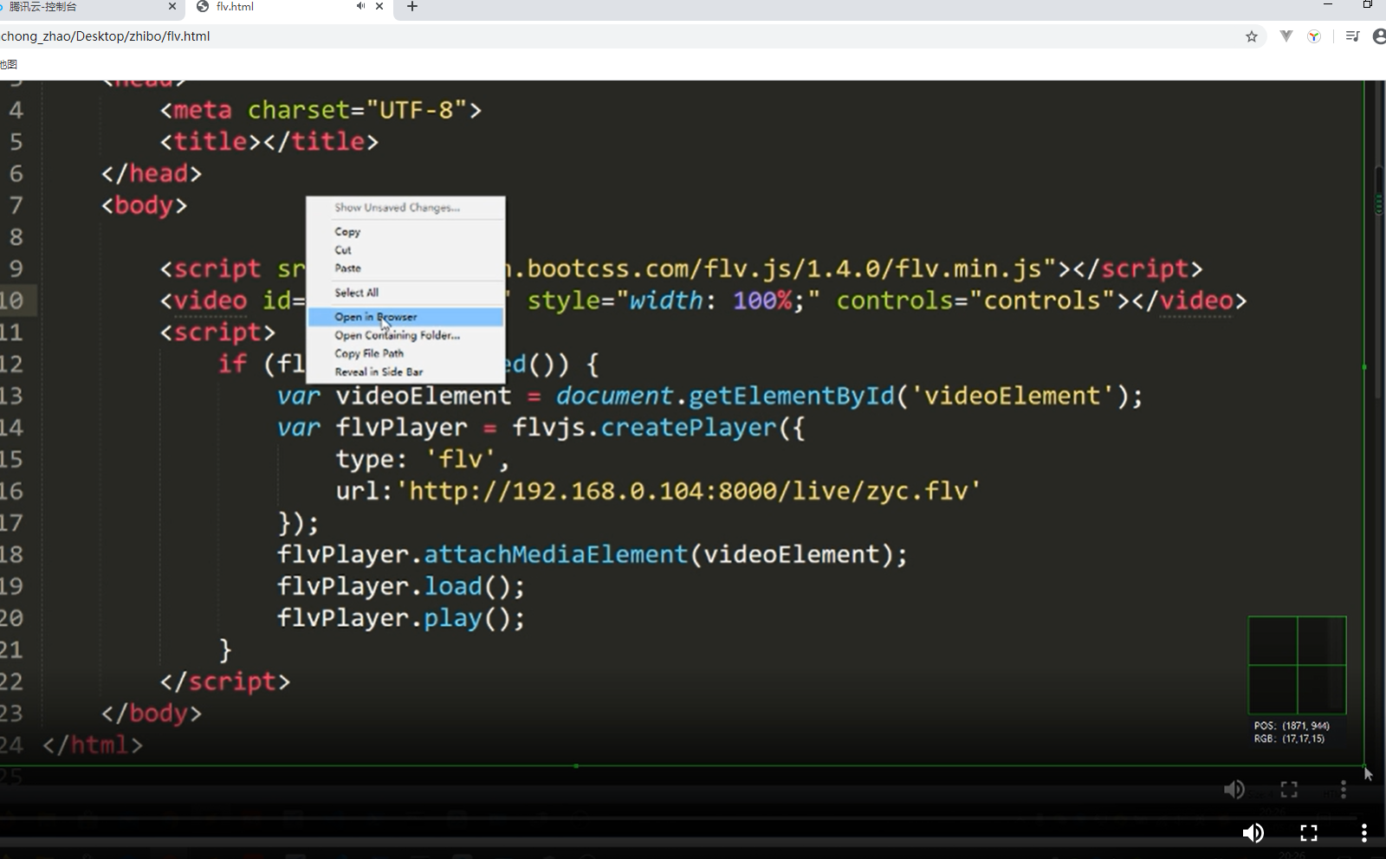This screenshot has width=1386, height=859.
Task: Mute the flv.html tab via speaker icon
Action: 360,6
